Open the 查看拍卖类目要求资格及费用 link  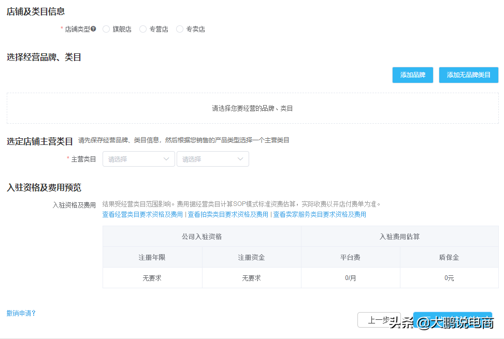[x=228, y=214]
